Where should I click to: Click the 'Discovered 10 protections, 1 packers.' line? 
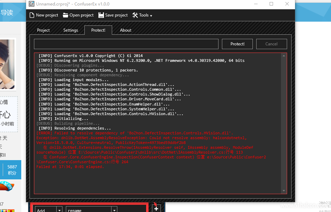[88, 70]
